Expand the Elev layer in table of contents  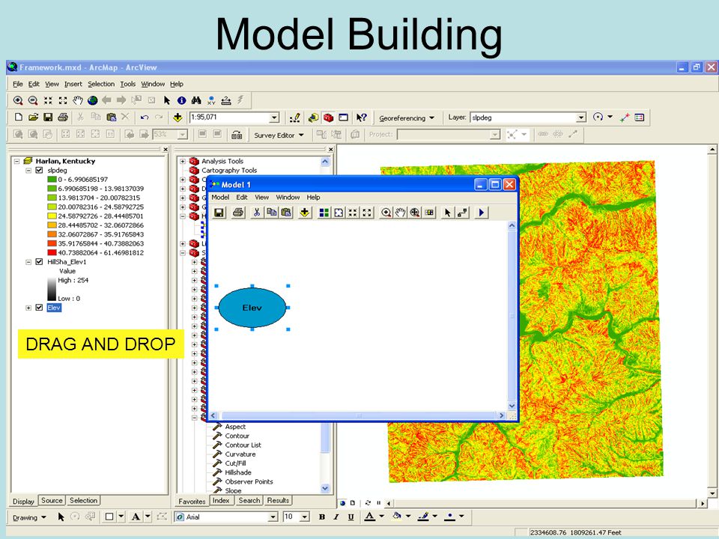click(28, 308)
